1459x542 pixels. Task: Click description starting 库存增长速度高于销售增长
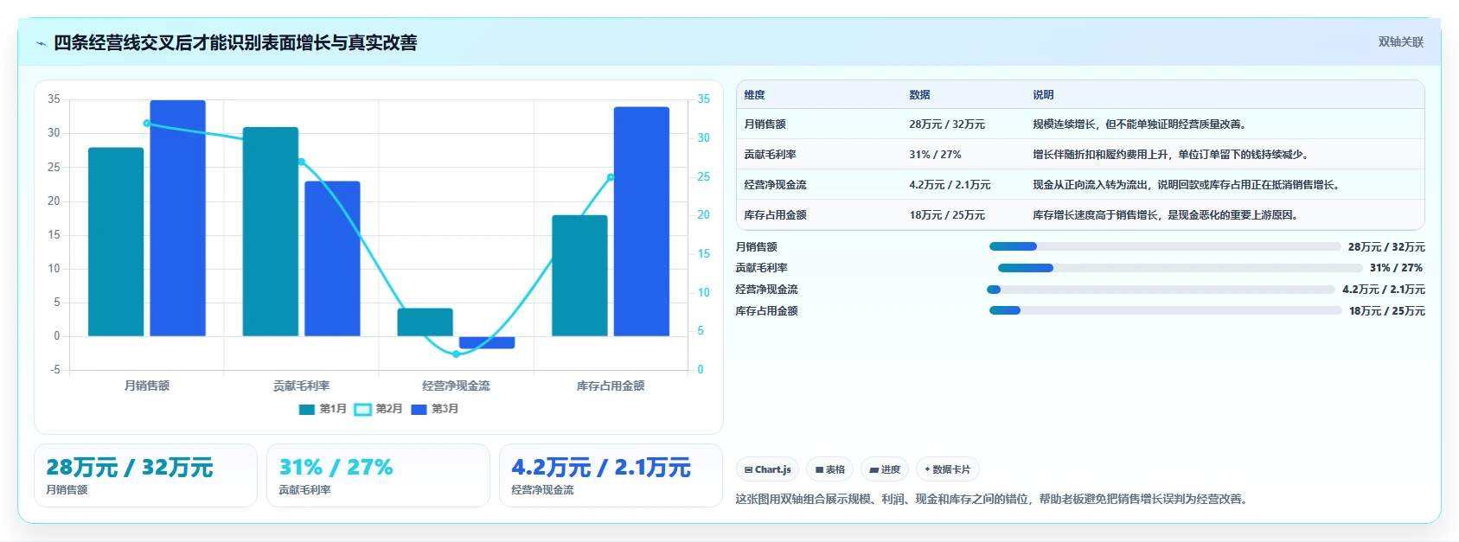(x=1165, y=215)
